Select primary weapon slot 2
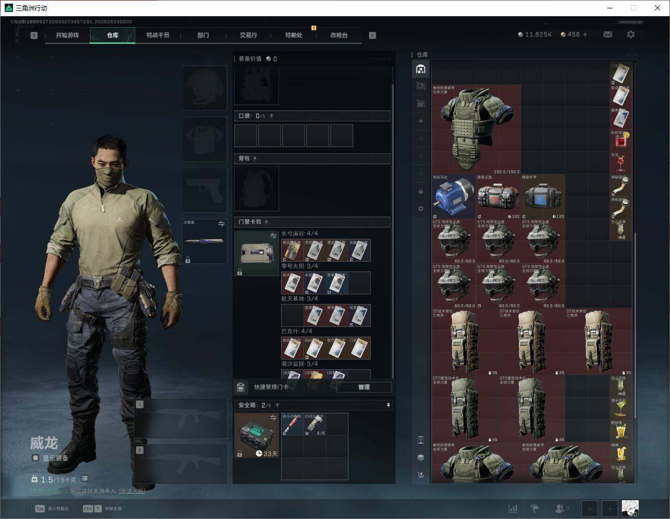Viewport: 670px width, 519px height. [181, 464]
